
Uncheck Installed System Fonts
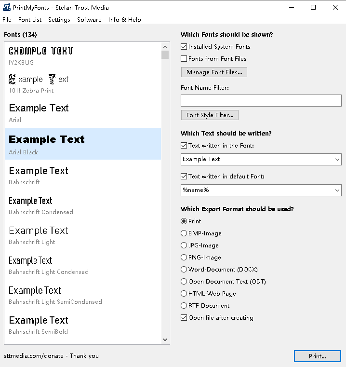pyautogui.click(x=184, y=47)
